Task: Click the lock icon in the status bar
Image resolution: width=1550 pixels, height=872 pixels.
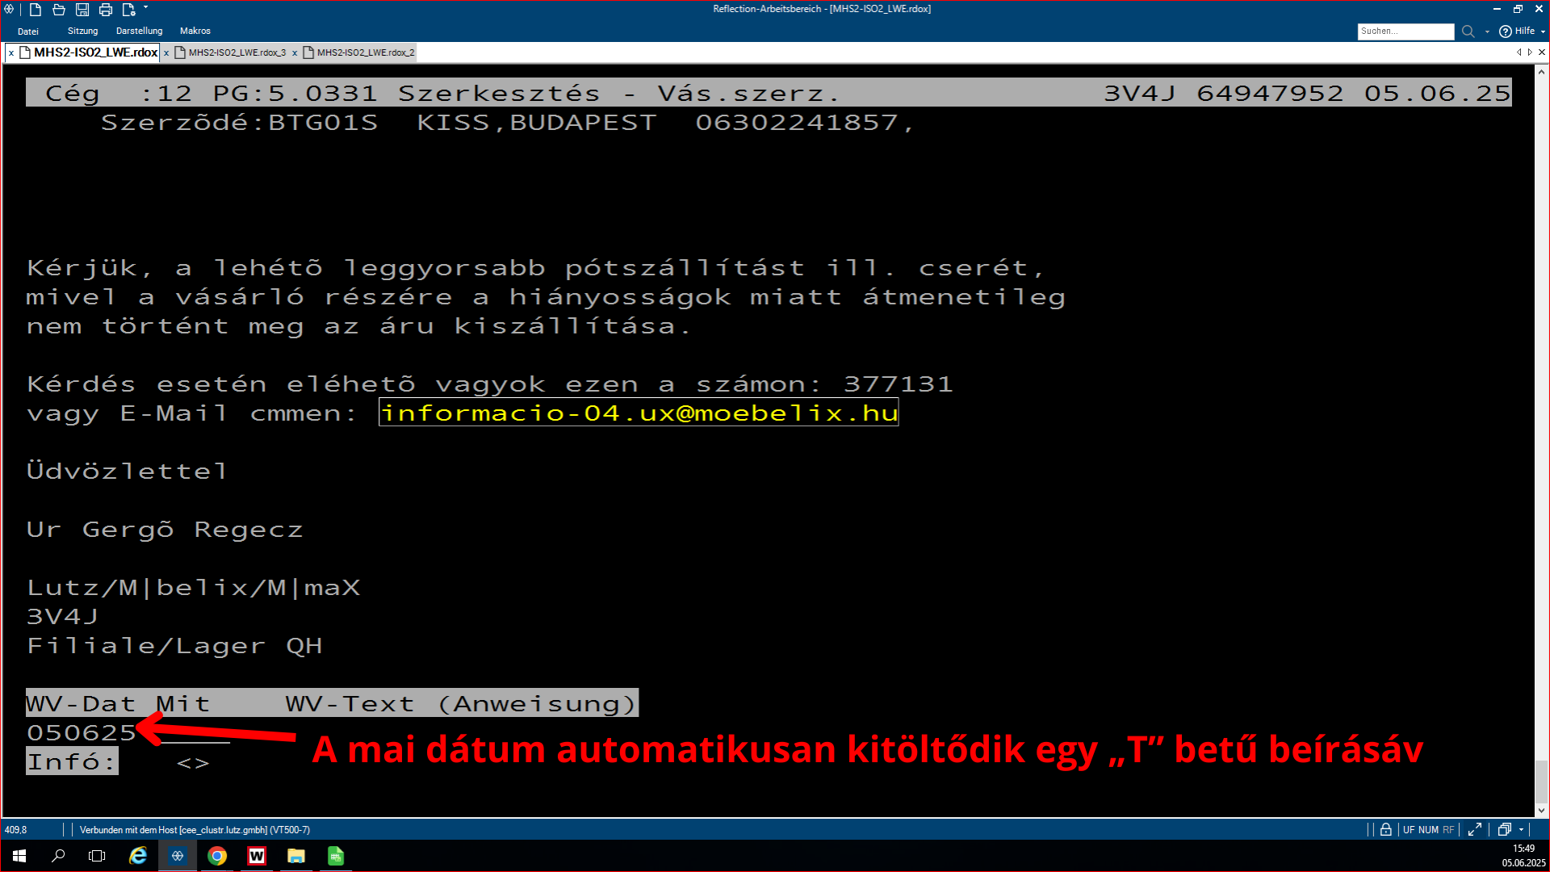Action: 1385,830
